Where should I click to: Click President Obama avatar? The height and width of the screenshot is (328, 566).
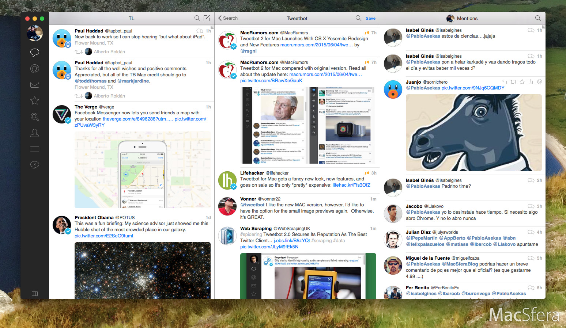pyautogui.click(x=62, y=225)
